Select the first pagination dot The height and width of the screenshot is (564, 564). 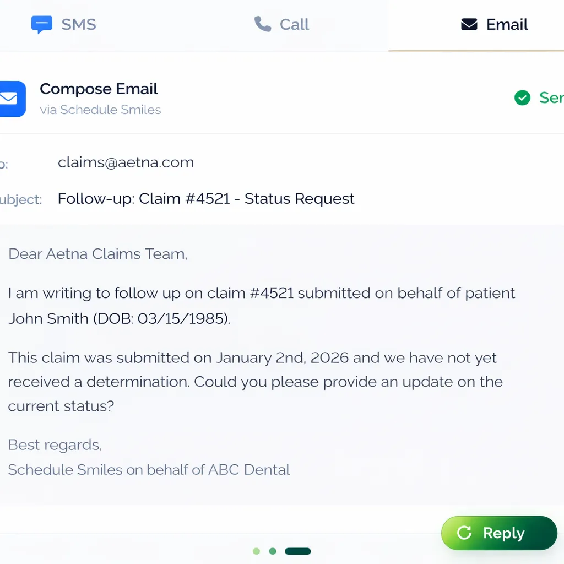point(256,551)
